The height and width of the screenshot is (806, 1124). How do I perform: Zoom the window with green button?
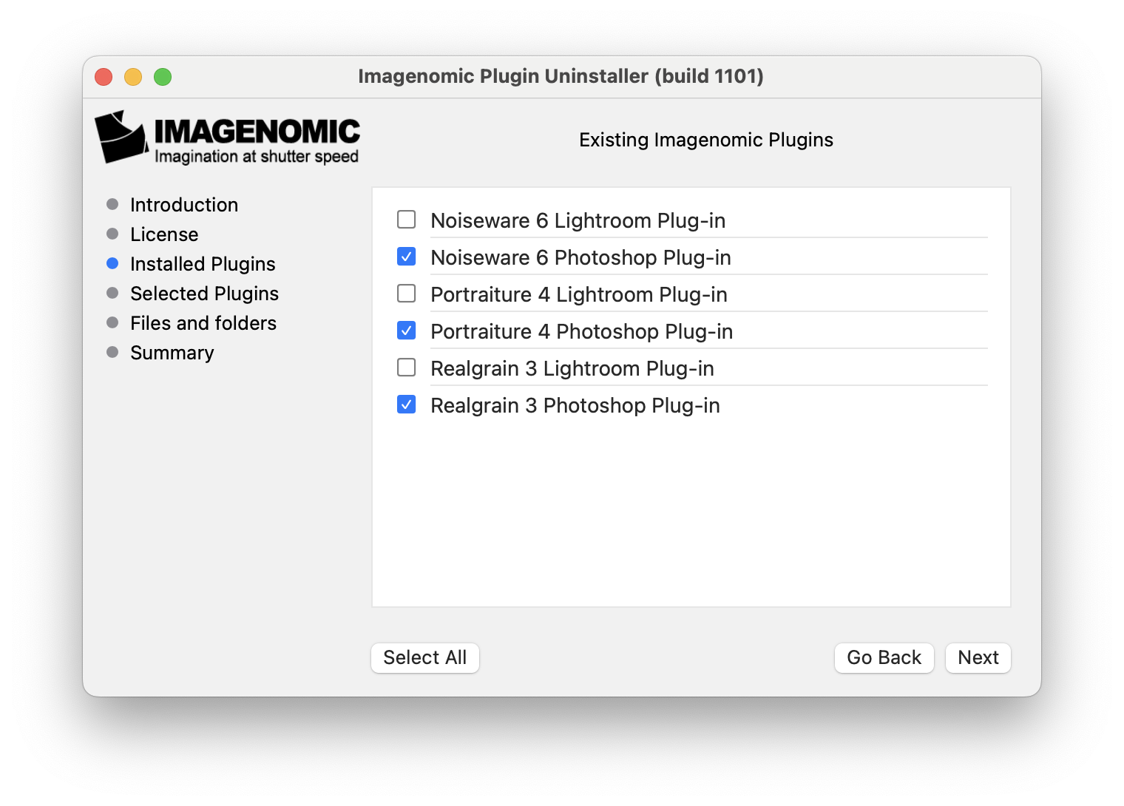[163, 77]
